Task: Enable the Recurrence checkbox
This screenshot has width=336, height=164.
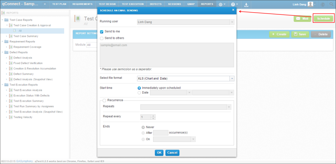Action: pos(104,100)
